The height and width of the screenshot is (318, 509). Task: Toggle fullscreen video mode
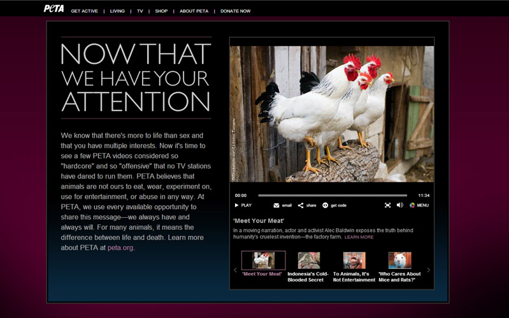pos(387,205)
